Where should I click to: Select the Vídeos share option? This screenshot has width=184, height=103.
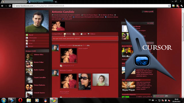point(91,34)
